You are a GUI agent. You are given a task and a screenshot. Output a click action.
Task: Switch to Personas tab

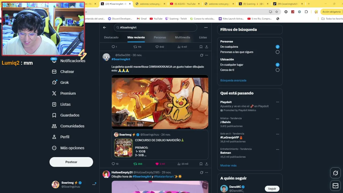[160, 38]
